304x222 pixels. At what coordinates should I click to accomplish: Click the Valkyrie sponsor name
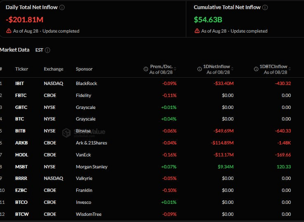(84, 178)
